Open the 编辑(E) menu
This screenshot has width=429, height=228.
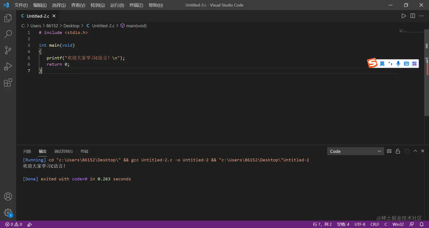(40, 5)
